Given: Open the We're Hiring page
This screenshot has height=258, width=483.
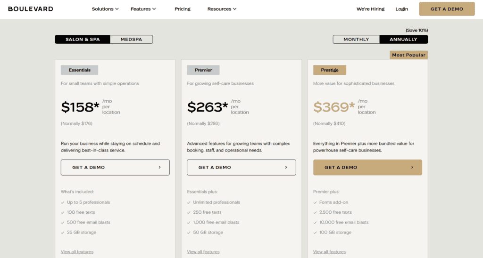Looking at the screenshot, I should pyautogui.click(x=370, y=9).
